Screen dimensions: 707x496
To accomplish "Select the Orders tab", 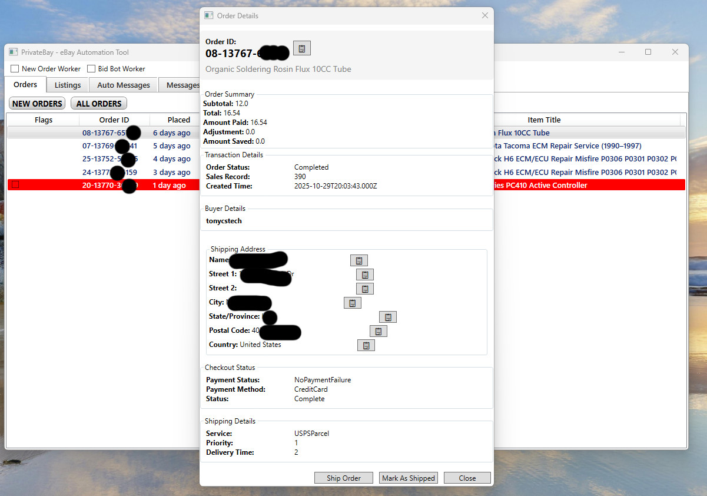I will click(25, 85).
